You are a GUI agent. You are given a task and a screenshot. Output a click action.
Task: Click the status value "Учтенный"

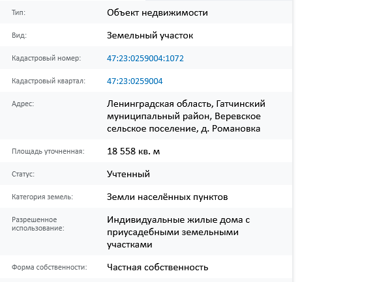point(128,174)
